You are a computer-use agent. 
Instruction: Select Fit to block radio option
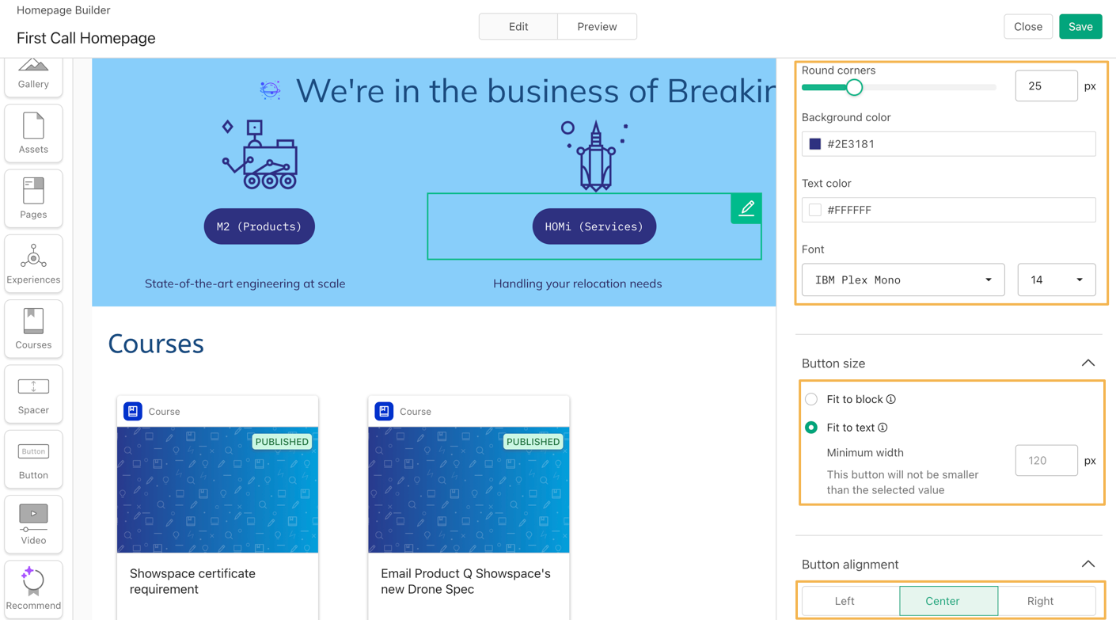(811, 399)
